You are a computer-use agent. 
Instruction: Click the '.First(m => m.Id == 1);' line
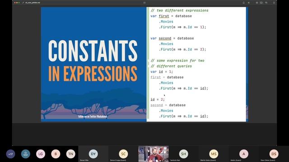tap(182, 27)
